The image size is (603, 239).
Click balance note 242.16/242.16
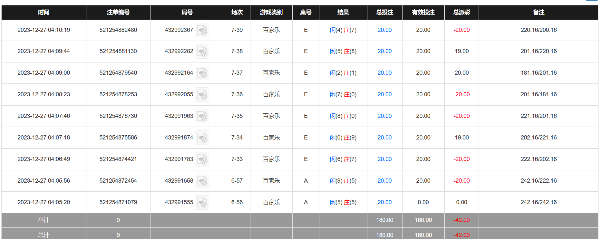[x=539, y=202]
